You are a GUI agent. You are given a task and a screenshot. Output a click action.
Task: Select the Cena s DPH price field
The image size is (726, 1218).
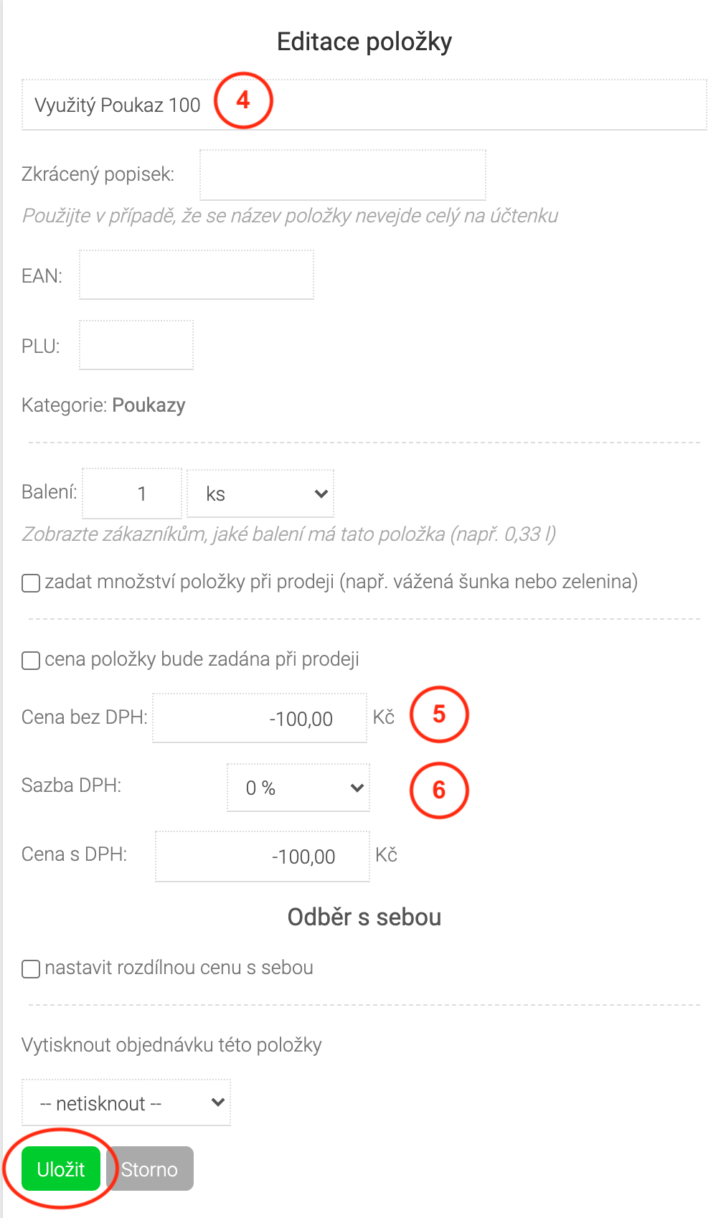click(263, 856)
